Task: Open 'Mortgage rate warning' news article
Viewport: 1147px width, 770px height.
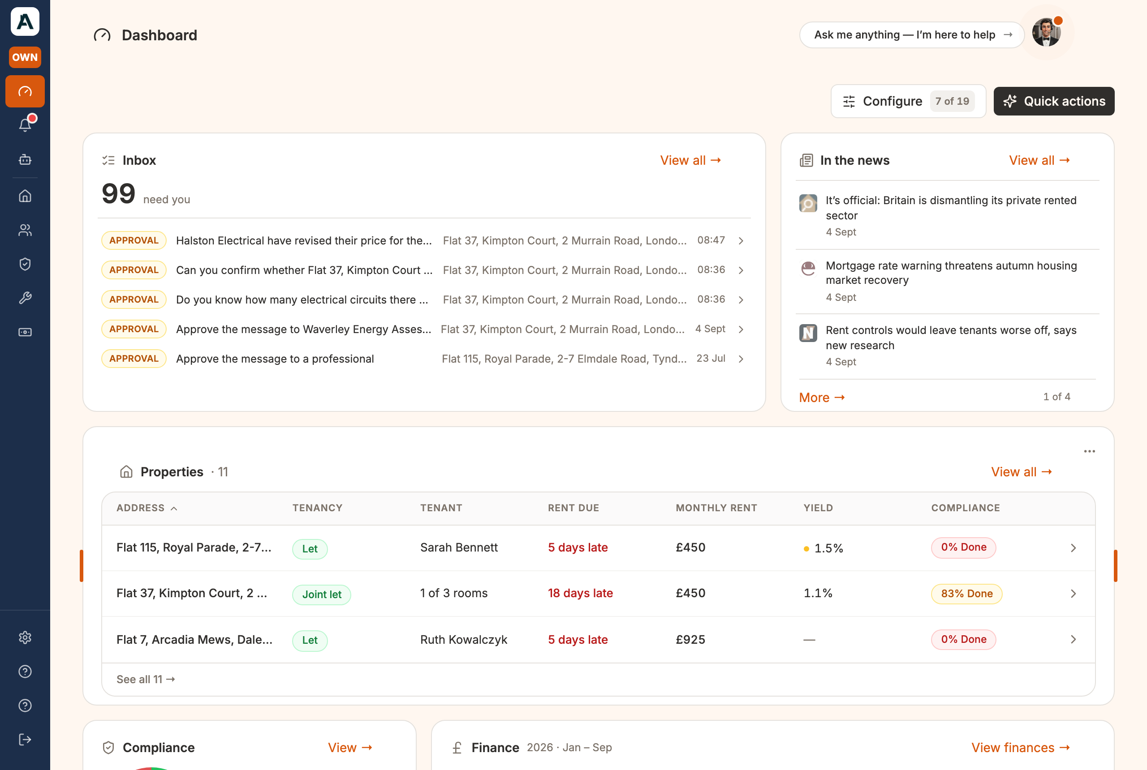Action: [951, 273]
